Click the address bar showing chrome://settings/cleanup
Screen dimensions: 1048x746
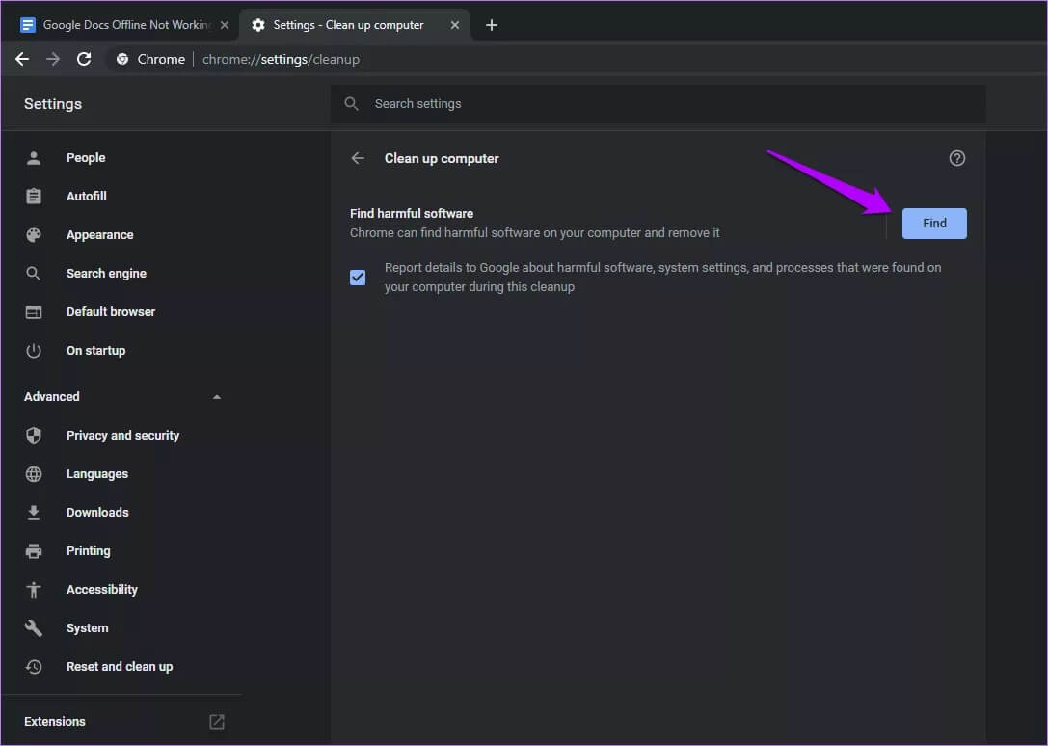click(x=578, y=59)
